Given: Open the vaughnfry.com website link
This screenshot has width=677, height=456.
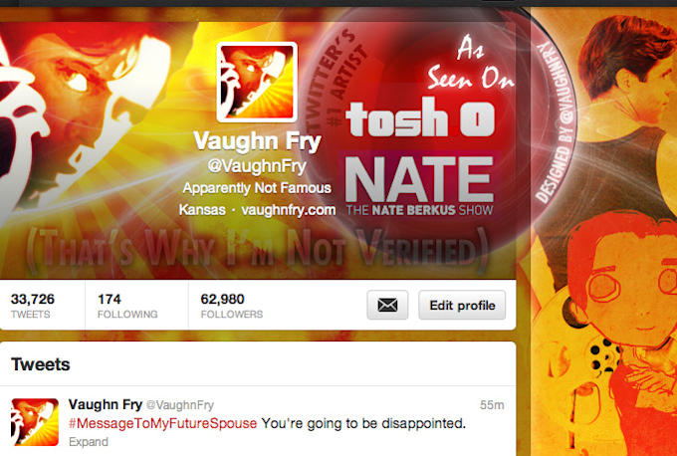Looking at the screenshot, I should [x=289, y=210].
